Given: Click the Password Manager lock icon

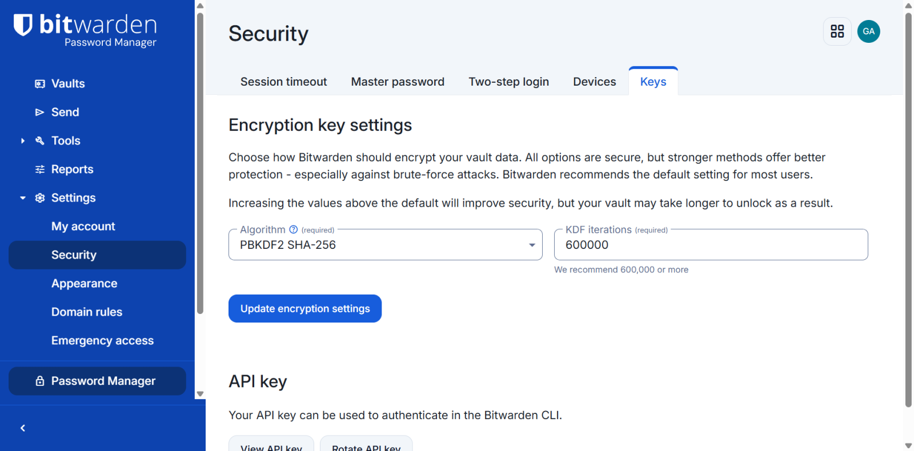Looking at the screenshot, I should click(x=40, y=381).
